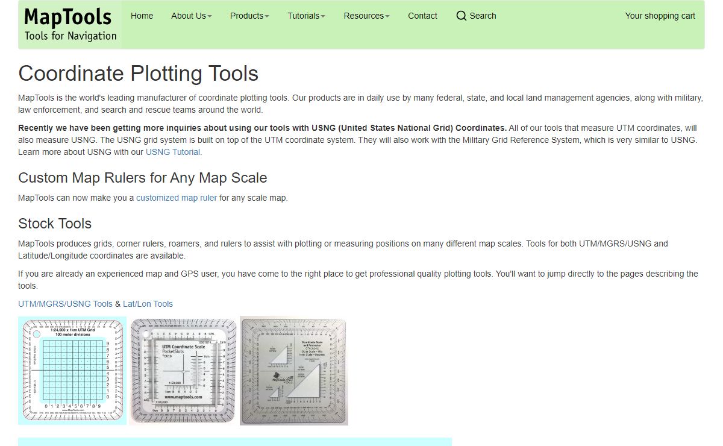This screenshot has height=446, width=723.
Task: Click the Stock Tools heading
Action: coord(55,224)
